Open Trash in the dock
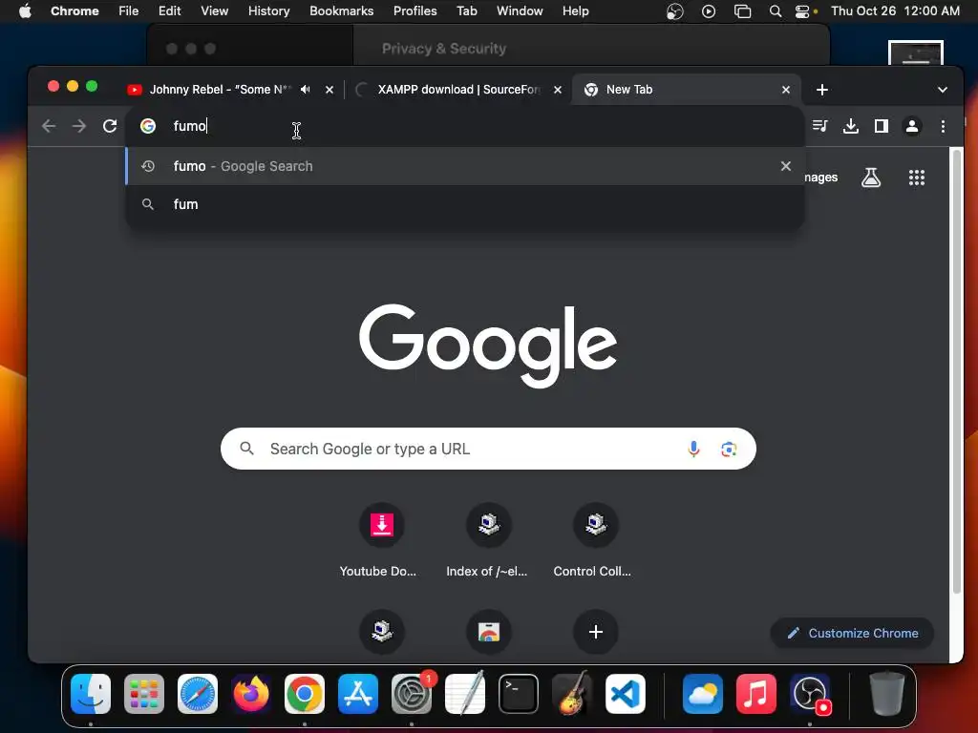 pos(887,694)
